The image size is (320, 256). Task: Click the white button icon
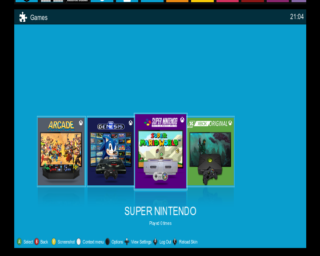79,242
